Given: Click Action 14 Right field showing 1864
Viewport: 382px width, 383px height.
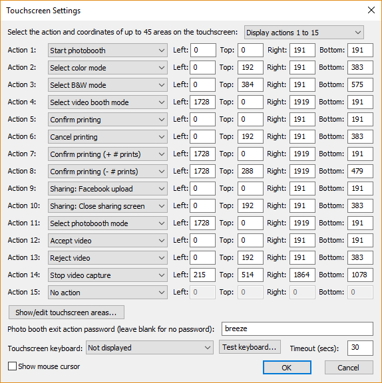Looking at the screenshot, I should tap(302, 275).
